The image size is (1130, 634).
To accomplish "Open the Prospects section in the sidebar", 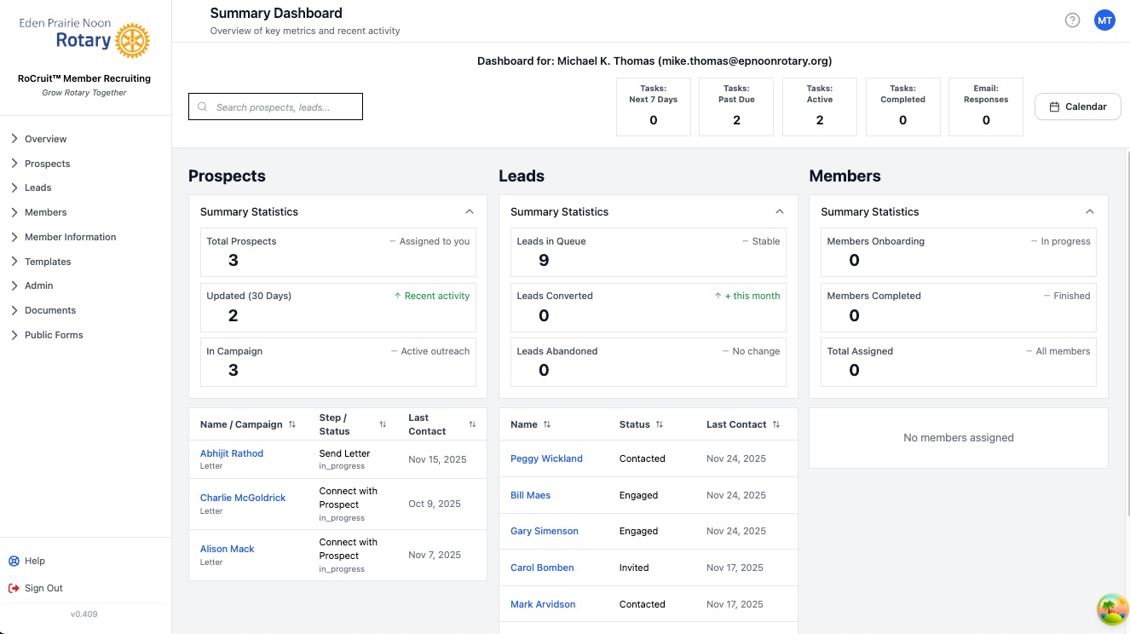I will click(x=47, y=163).
